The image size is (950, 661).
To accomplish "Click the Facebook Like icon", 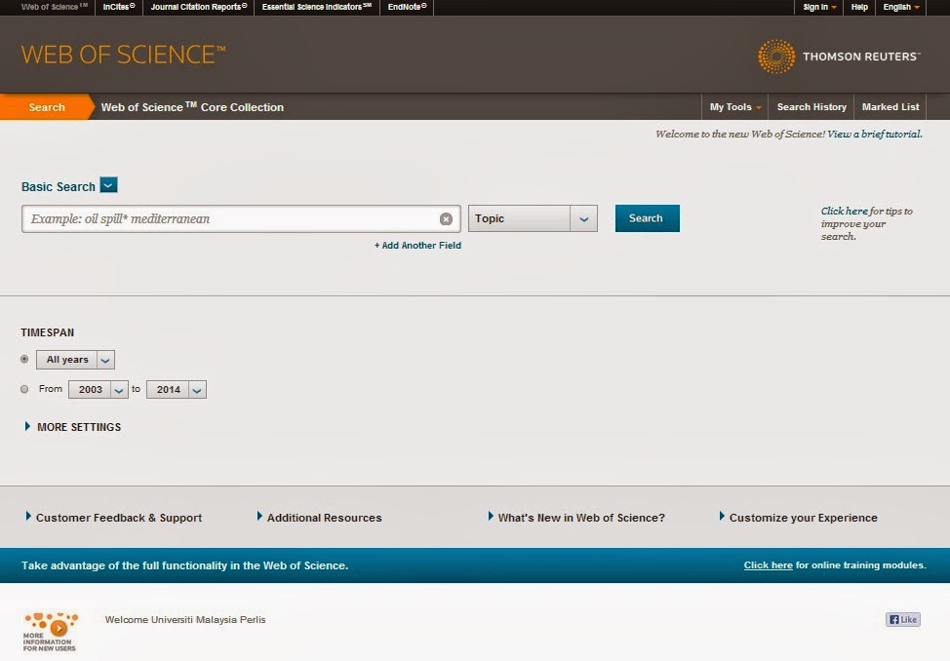I will [x=903, y=619].
